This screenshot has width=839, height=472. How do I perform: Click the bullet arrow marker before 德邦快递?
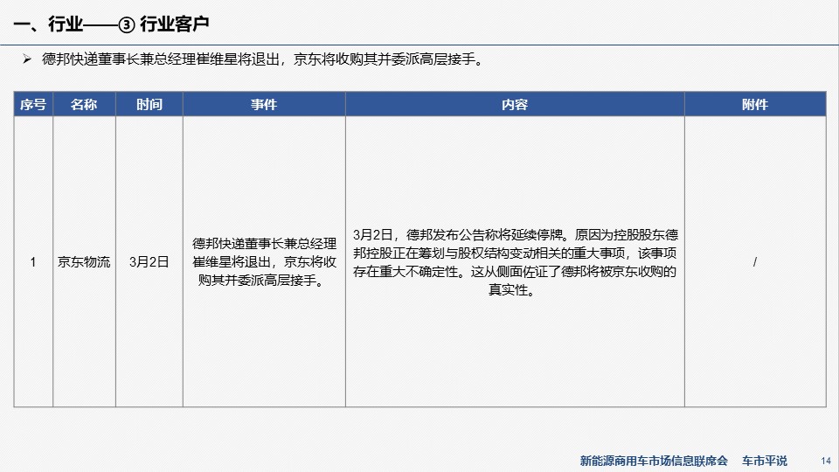tap(27, 59)
